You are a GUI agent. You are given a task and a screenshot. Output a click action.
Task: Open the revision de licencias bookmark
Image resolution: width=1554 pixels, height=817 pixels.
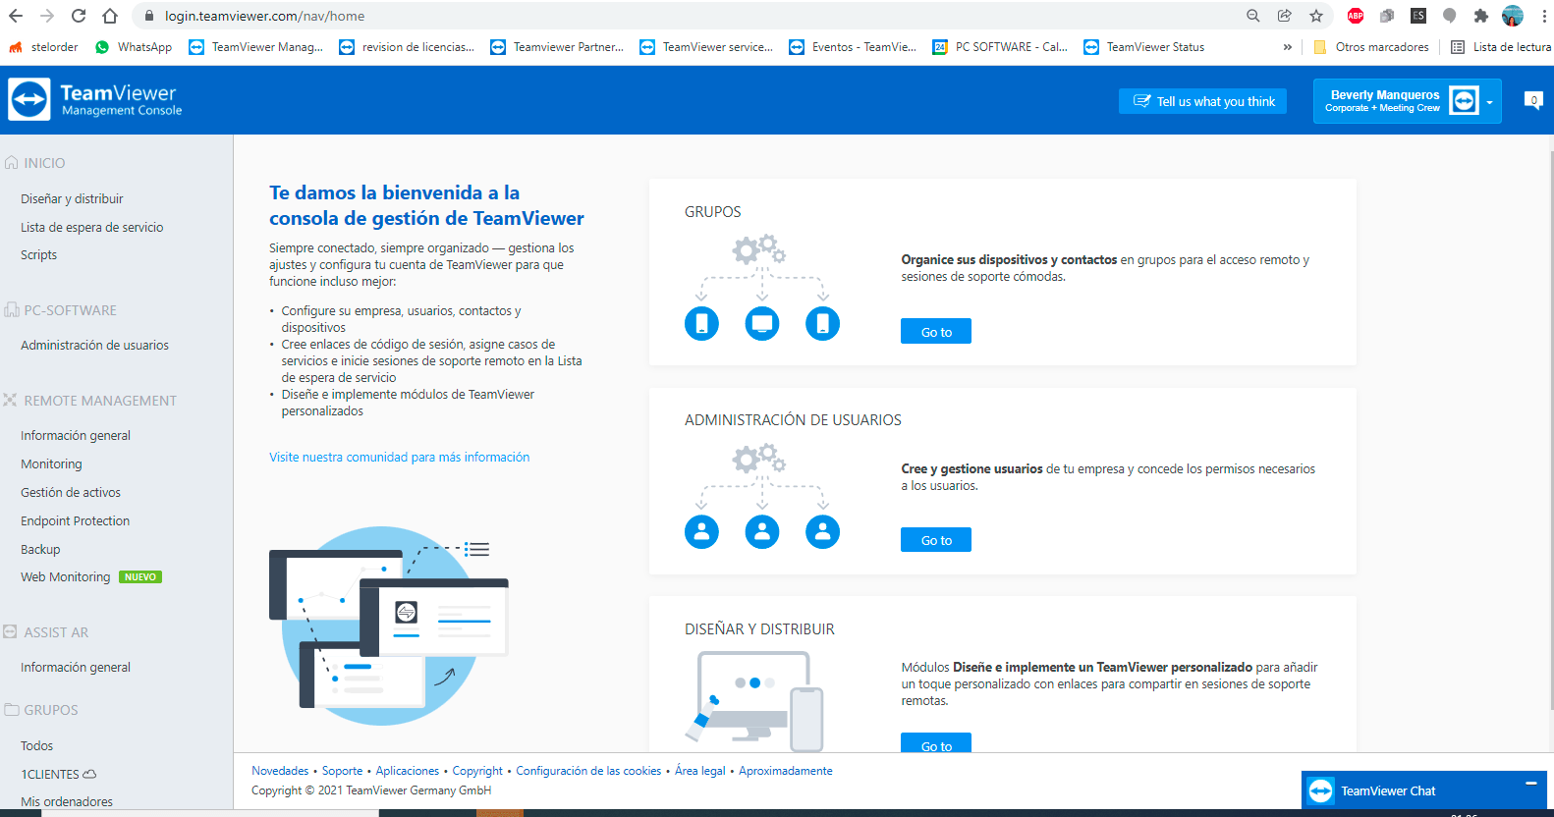[x=407, y=47]
